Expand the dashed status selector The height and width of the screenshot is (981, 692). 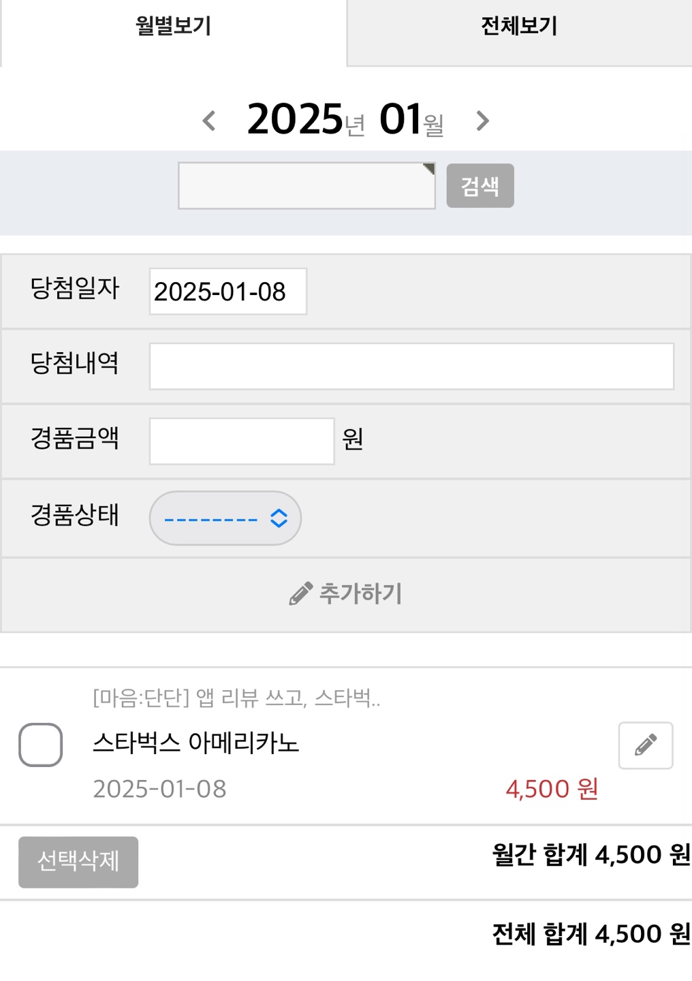tap(225, 518)
